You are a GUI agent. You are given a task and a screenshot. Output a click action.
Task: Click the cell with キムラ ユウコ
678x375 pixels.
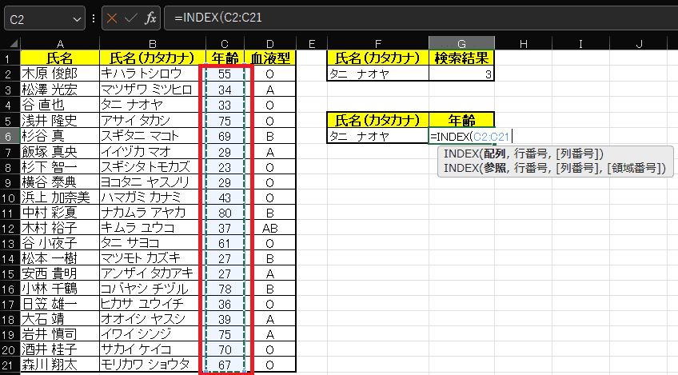(149, 229)
